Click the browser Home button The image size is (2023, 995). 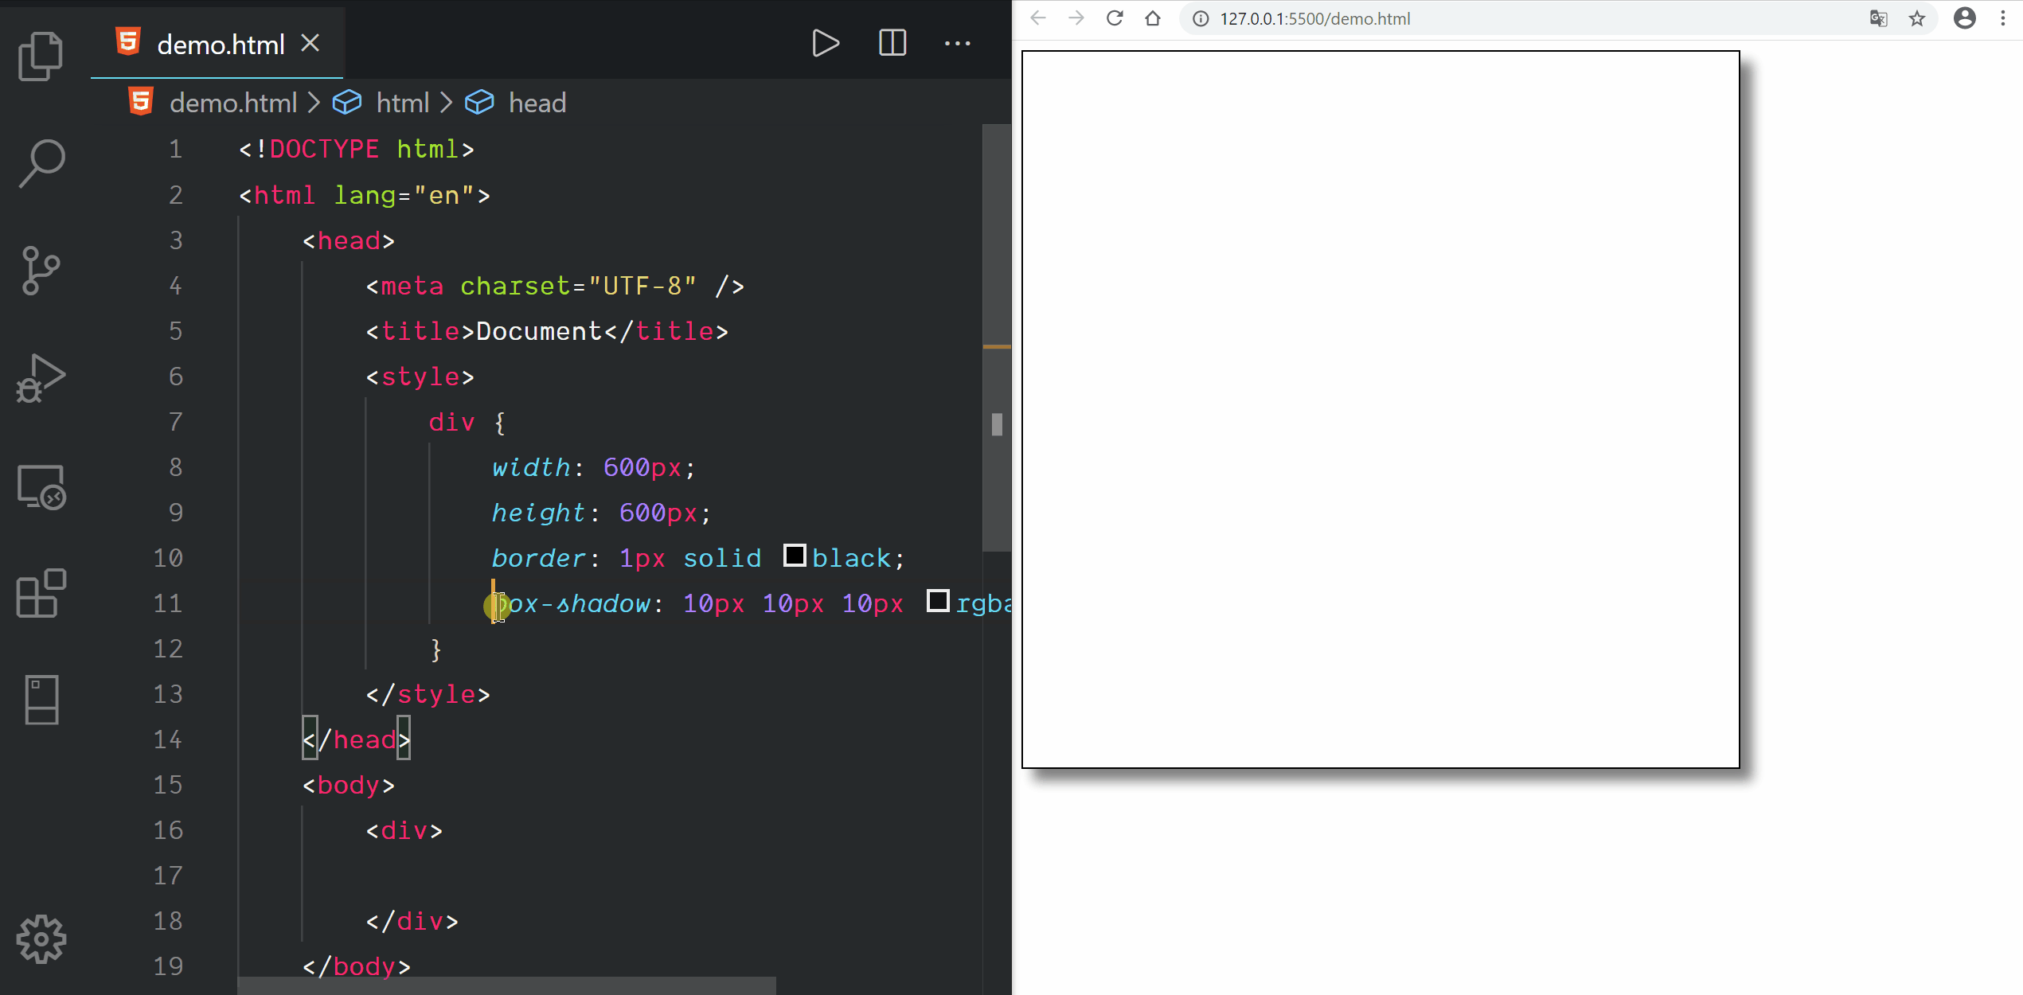pos(1153,18)
